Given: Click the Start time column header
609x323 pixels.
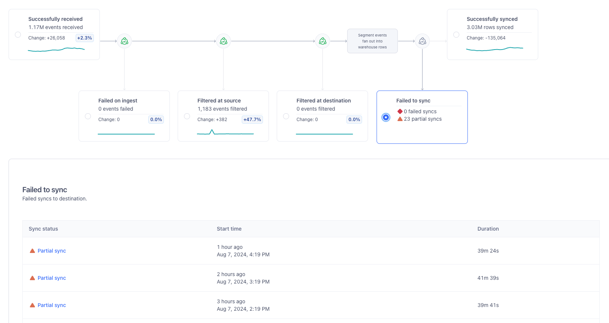Looking at the screenshot, I should [229, 229].
